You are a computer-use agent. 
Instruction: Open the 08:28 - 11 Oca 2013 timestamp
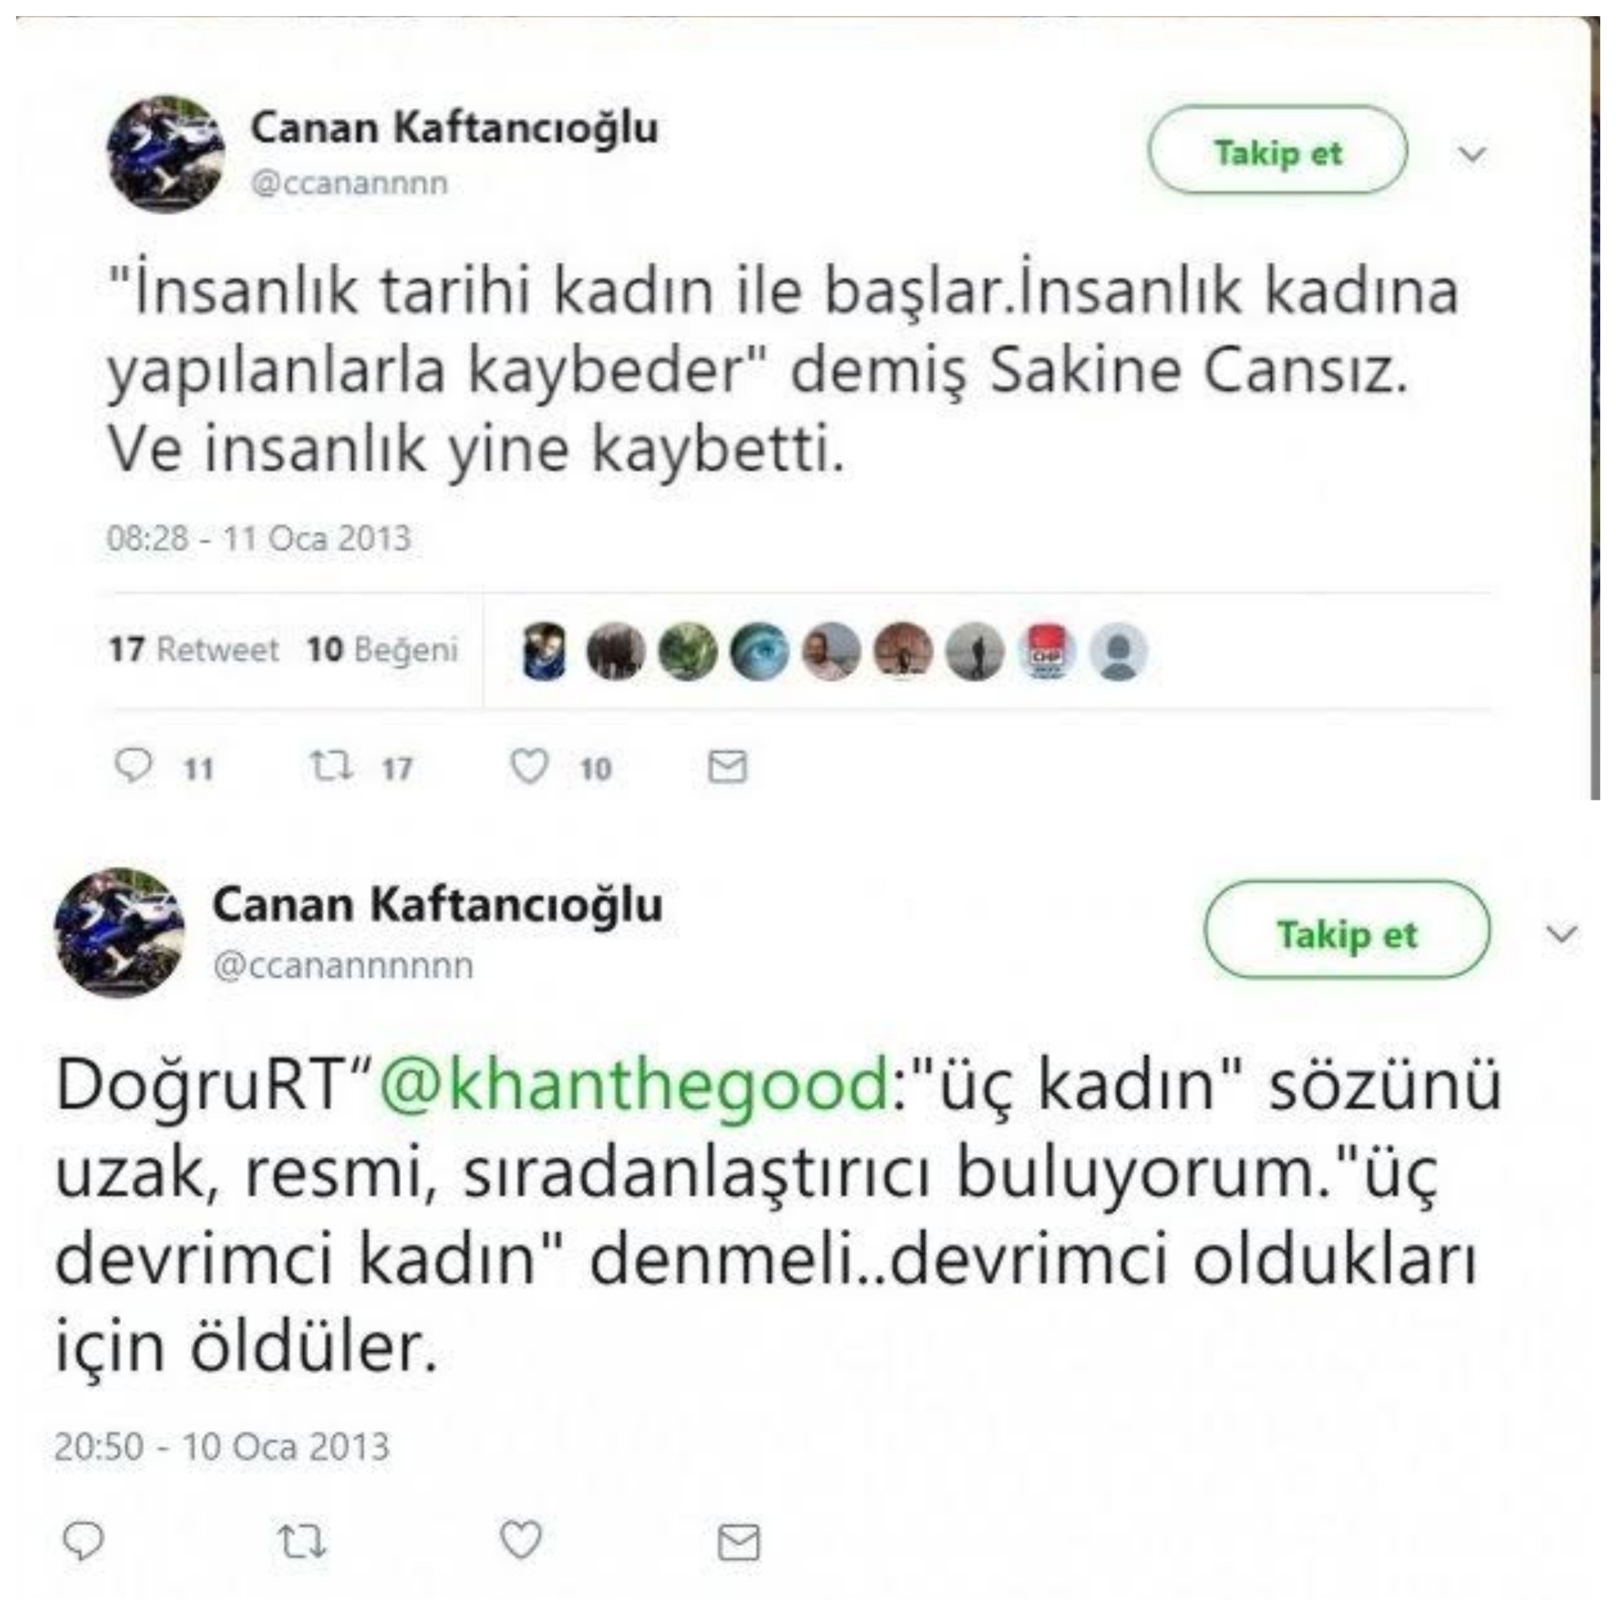[x=258, y=538]
